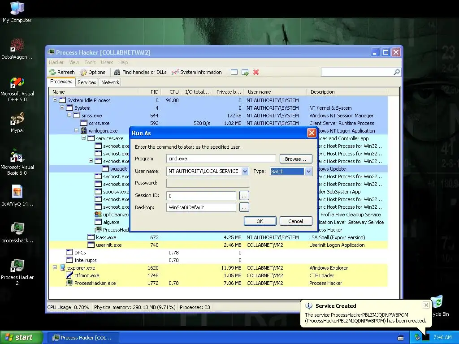Select the 0cWYlyQ-14 file icon
The image size is (459, 344).
(17, 195)
